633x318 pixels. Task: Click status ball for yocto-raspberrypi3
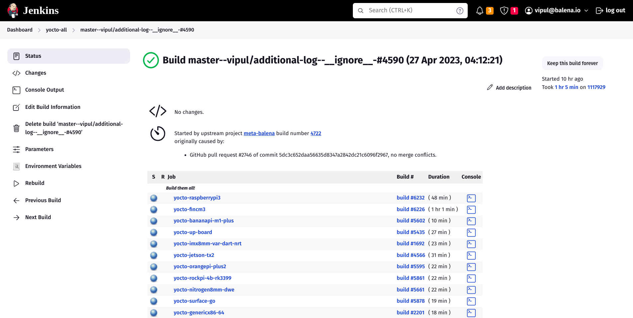[154, 198]
